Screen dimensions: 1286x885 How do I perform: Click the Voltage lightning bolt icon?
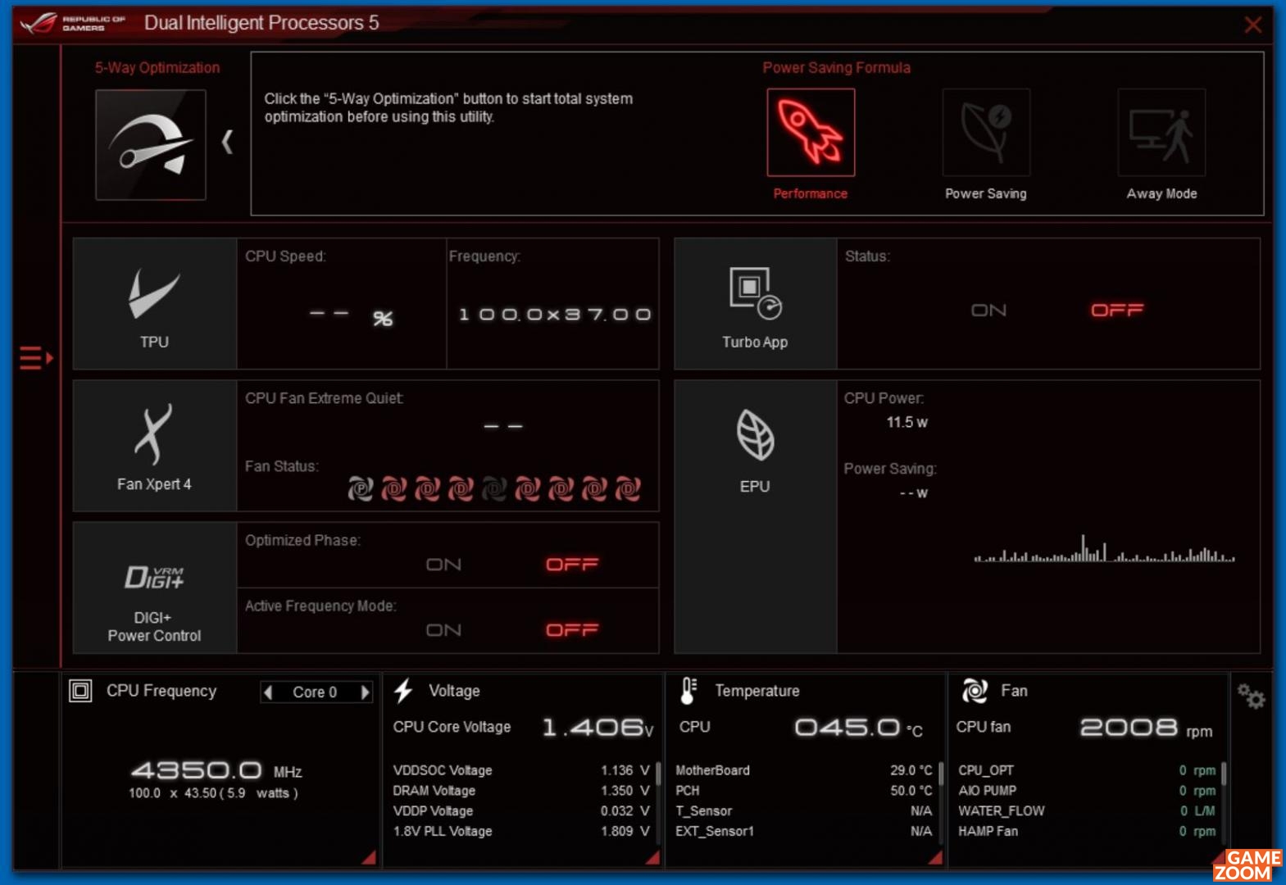403,691
